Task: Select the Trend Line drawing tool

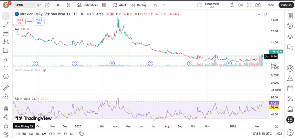Action: coord(6,25)
